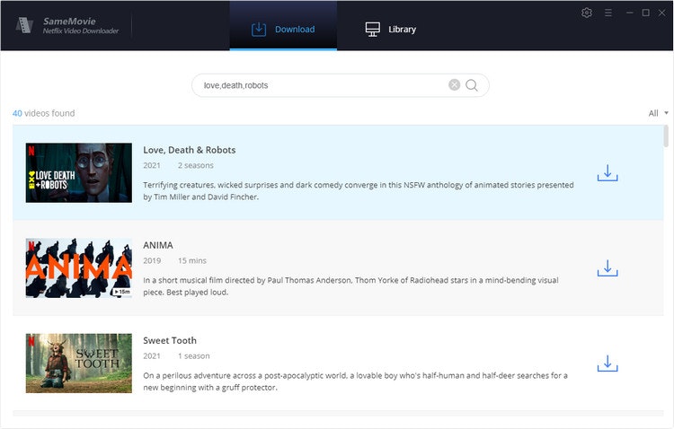Select Love, Death & Robots thumbnail
This screenshot has height=429, width=674.
(79, 172)
